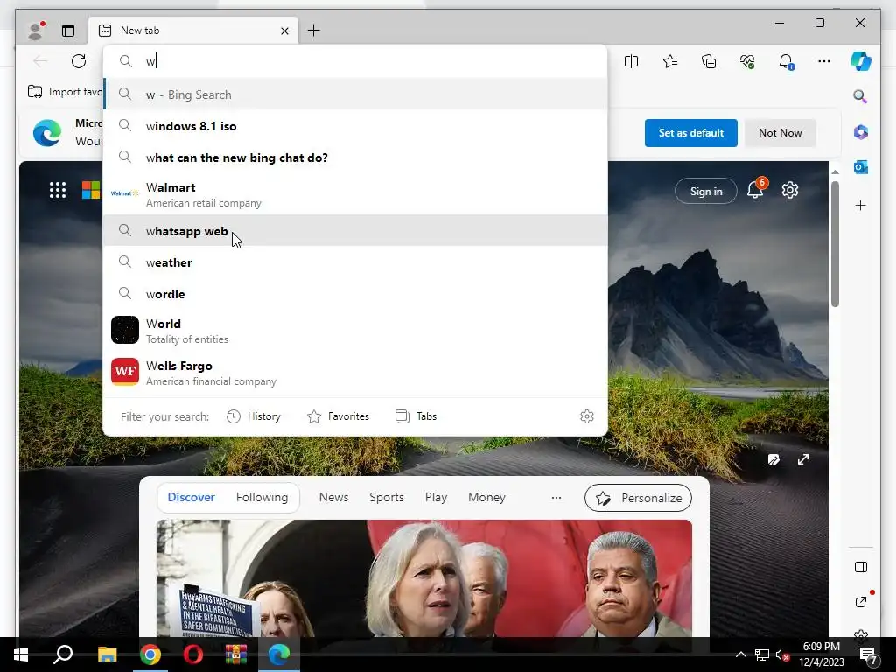Open the Windows Start menu
This screenshot has height=672, width=896.
tap(21, 654)
